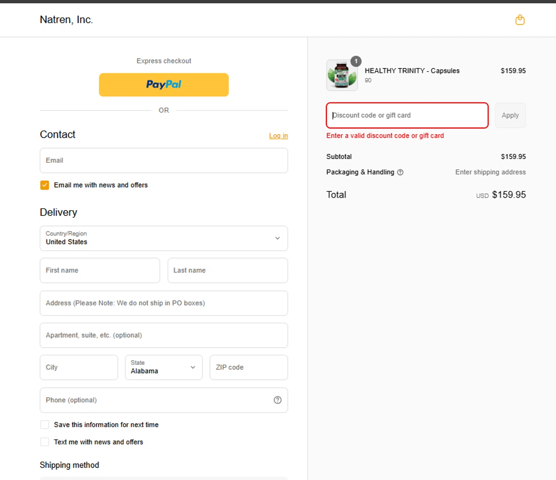Uncheck Email me with news and offers
The width and height of the screenshot is (556, 480).
(44, 185)
